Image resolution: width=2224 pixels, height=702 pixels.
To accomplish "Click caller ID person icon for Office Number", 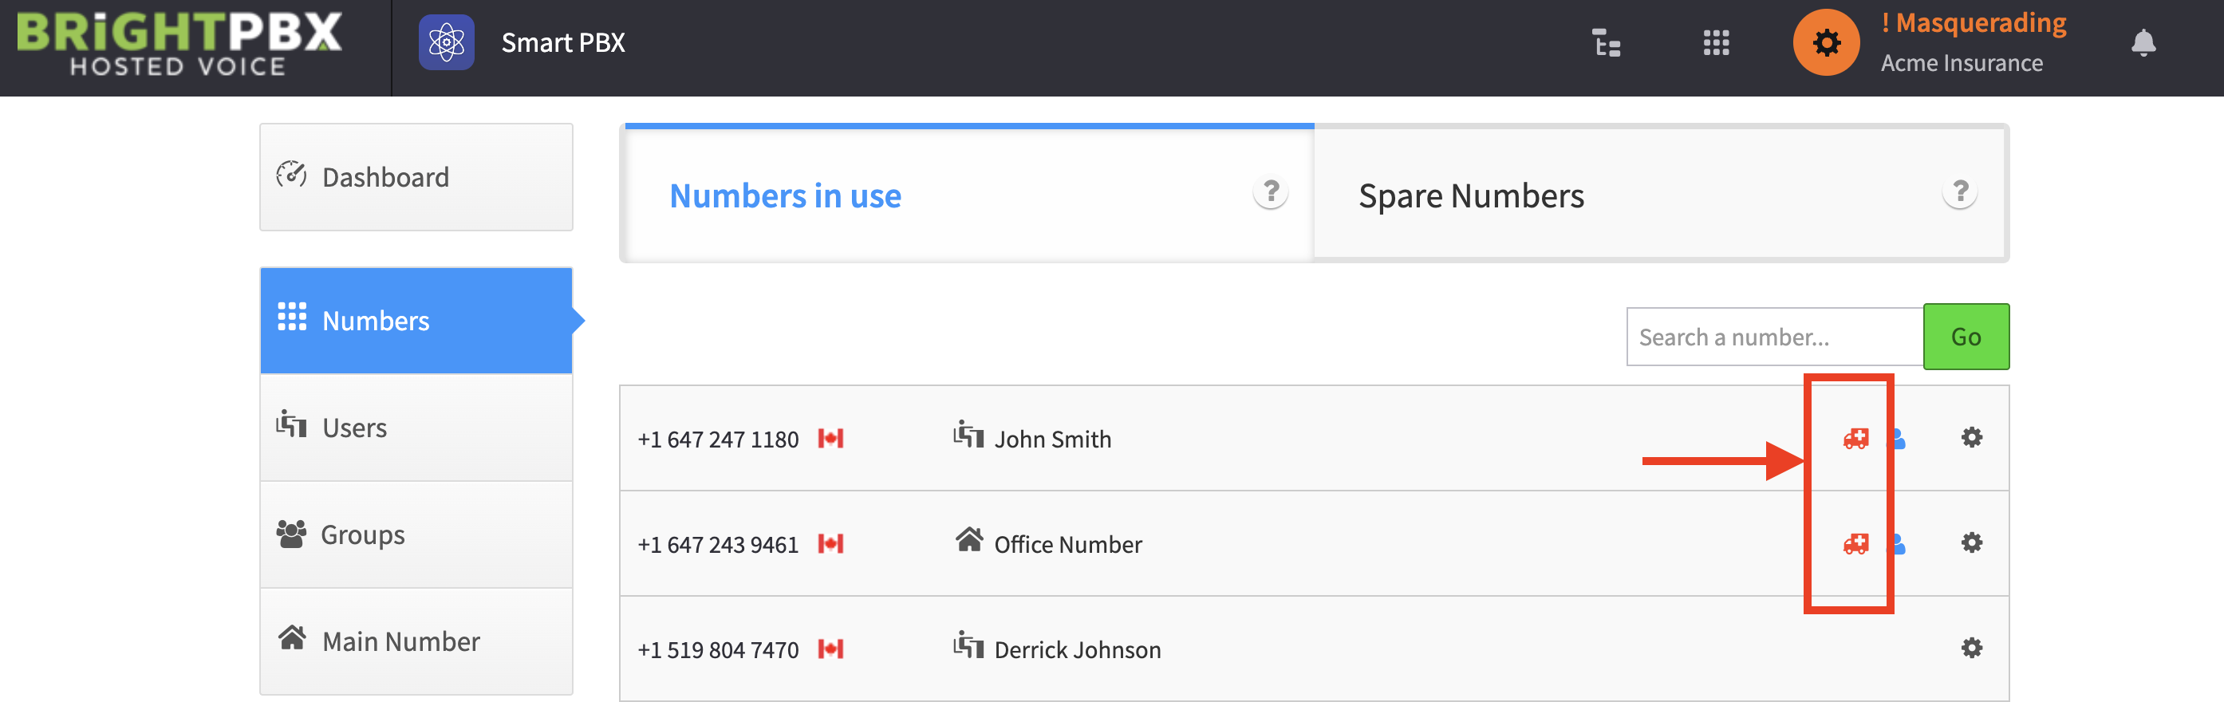I will click(1899, 544).
